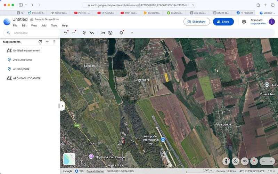Open settings gear
The height and width of the screenshot is (174, 278).
point(244,22)
